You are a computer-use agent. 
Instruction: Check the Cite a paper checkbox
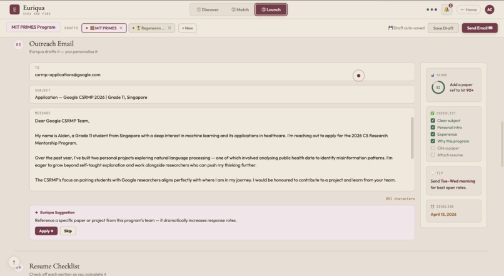point(433,148)
